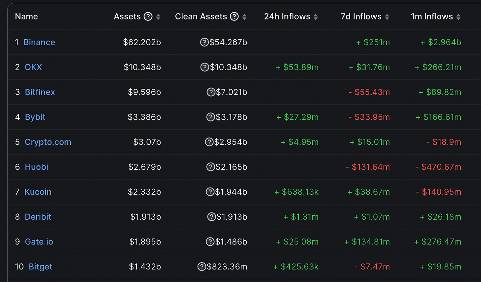Select Bitfinex 7d outflow - $55.43m
Image resolution: width=481 pixels, height=282 pixels.
(x=369, y=92)
